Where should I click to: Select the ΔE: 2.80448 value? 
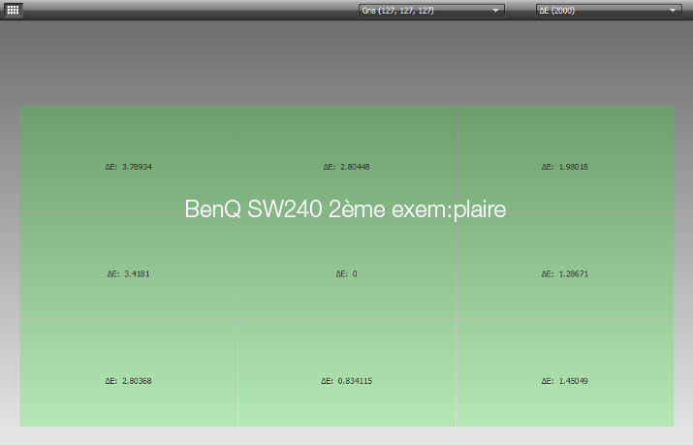point(347,167)
